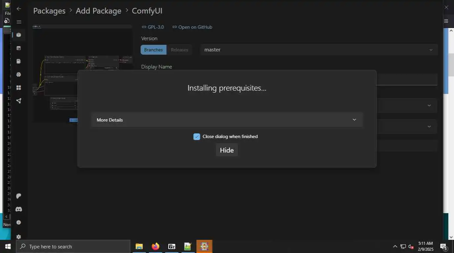Click New file icon in Notepad++ toolbar
This screenshot has height=253, width=454.
click(x=7, y=20)
